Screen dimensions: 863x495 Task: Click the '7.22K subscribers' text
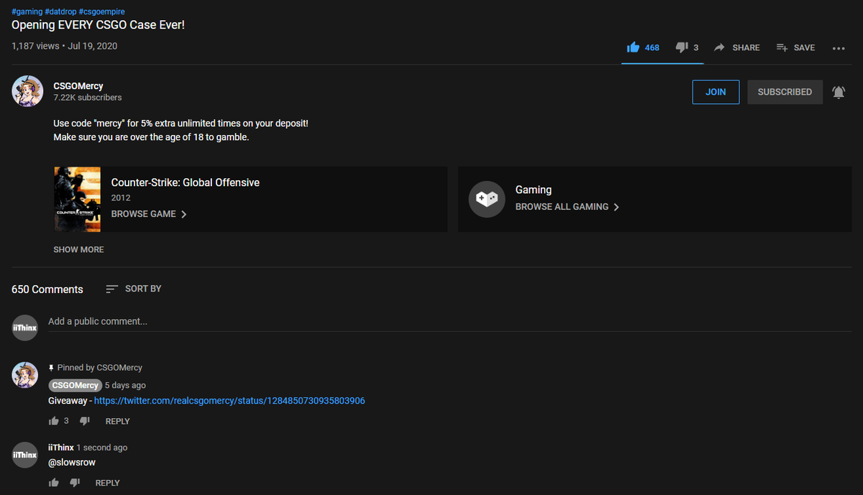88,98
